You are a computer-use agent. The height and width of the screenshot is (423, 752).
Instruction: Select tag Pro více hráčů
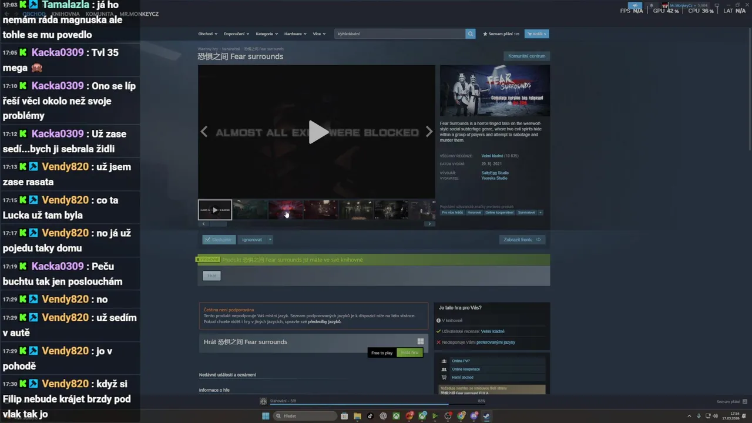pyautogui.click(x=452, y=213)
